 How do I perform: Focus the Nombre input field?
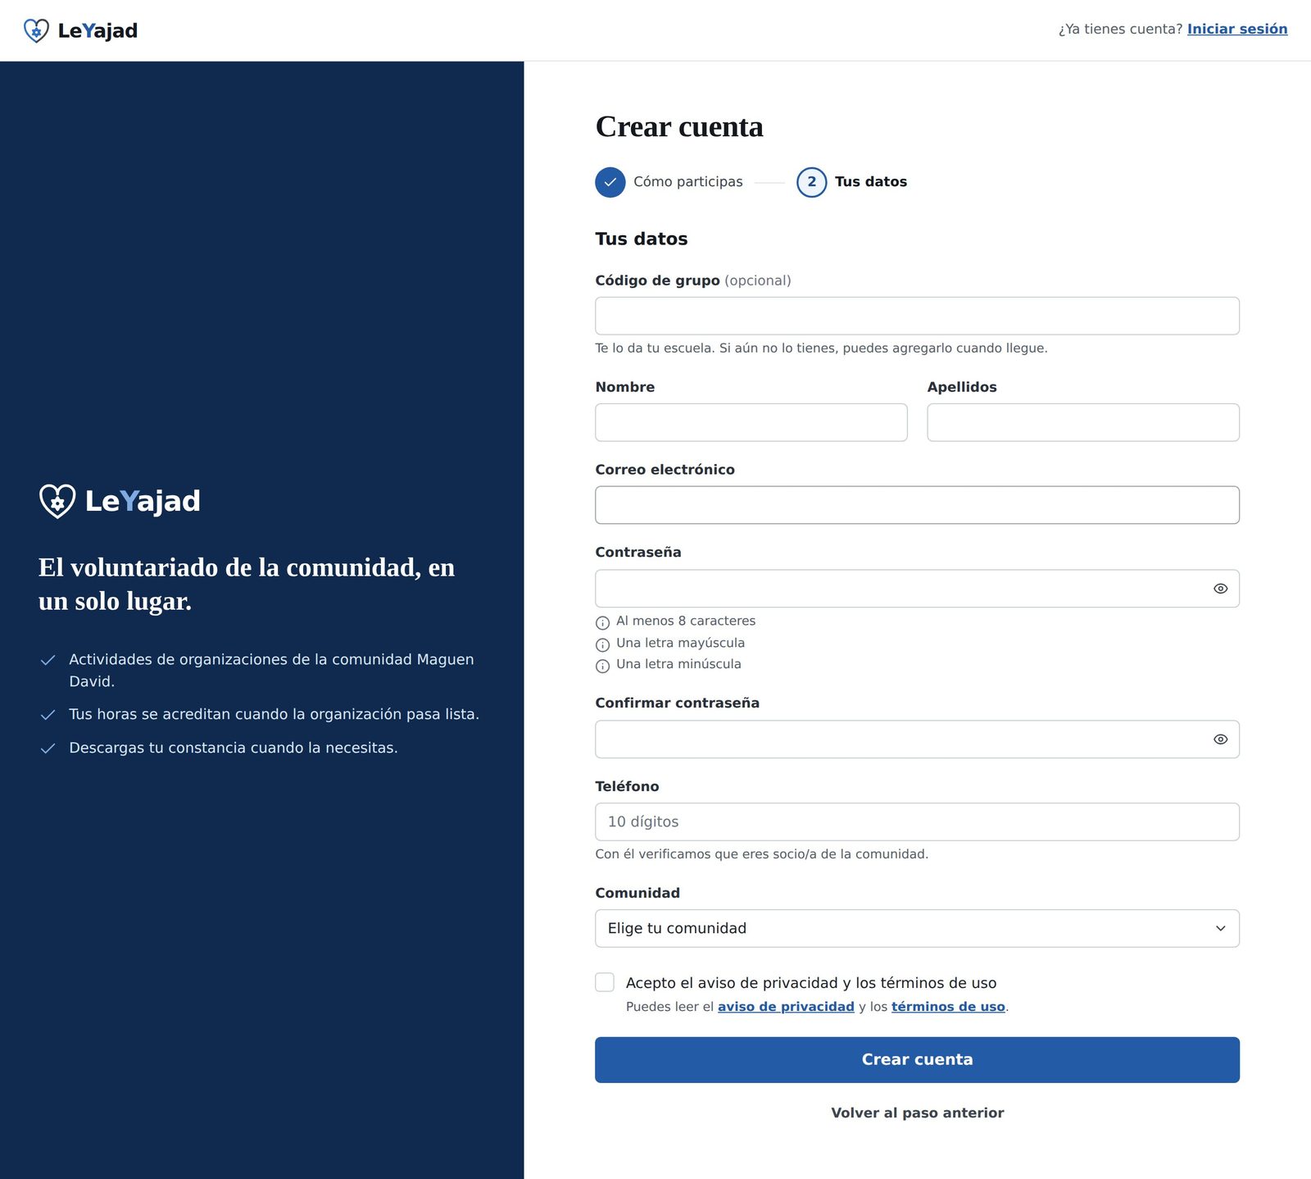[751, 422]
